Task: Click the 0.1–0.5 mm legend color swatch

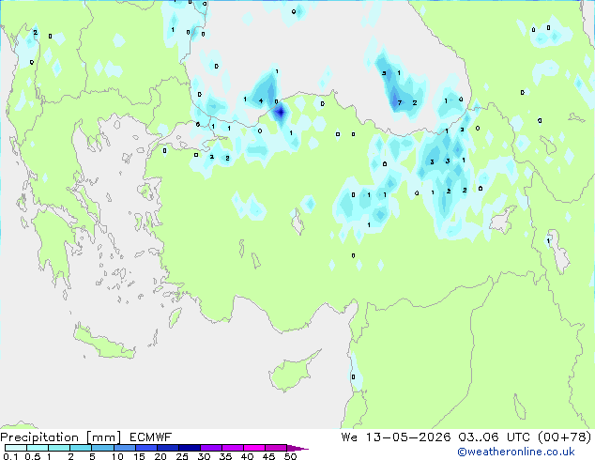Action: [16, 448]
